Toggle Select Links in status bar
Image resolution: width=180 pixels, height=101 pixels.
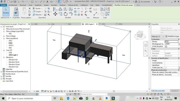click(x=148, y=94)
